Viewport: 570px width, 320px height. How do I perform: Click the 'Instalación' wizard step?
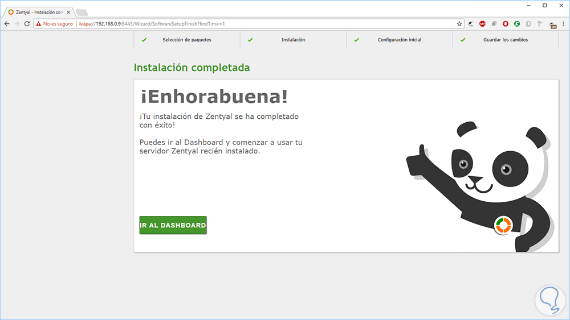click(293, 39)
